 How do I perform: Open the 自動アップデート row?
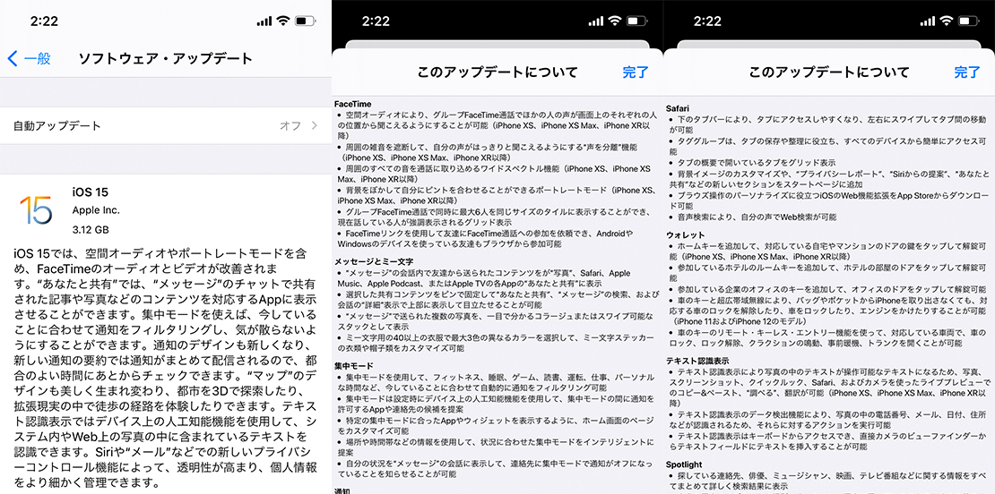(x=166, y=125)
